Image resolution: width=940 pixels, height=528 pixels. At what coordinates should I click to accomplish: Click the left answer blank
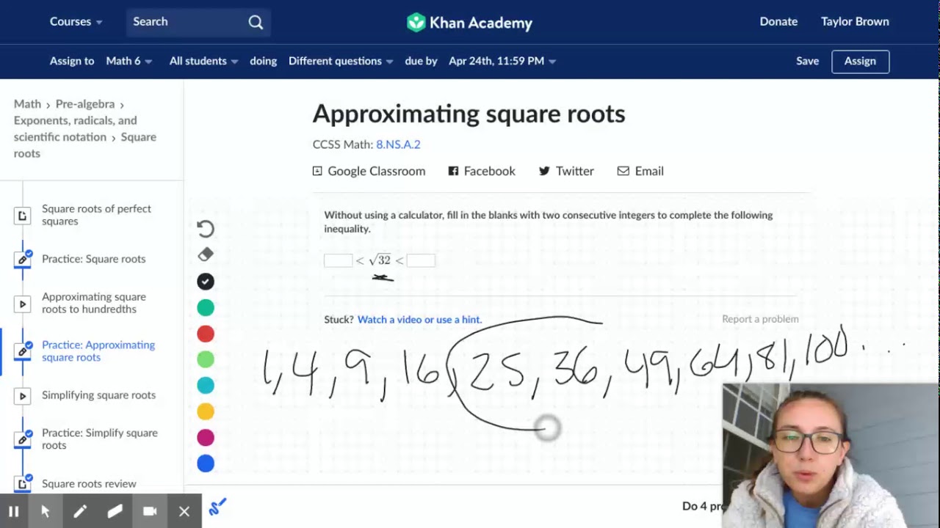pyautogui.click(x=338, y=260)
